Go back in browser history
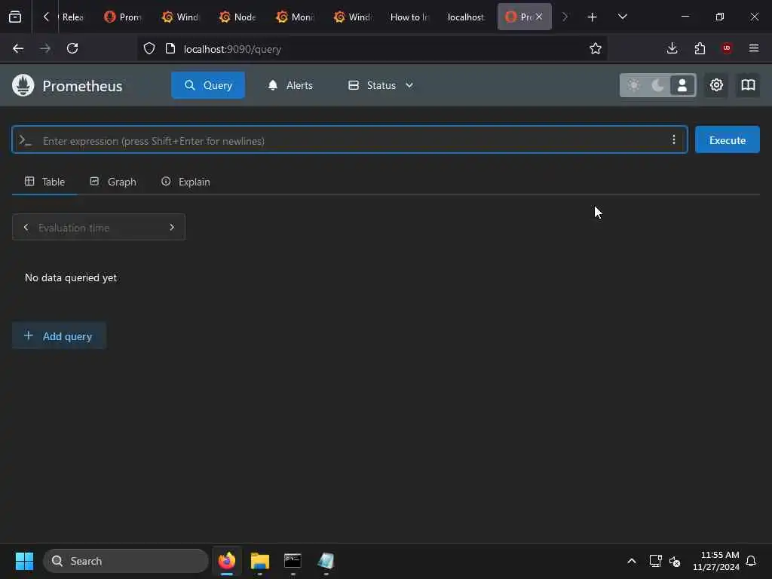Viewport: 772px width, 579px height. (x=18, y=48)
